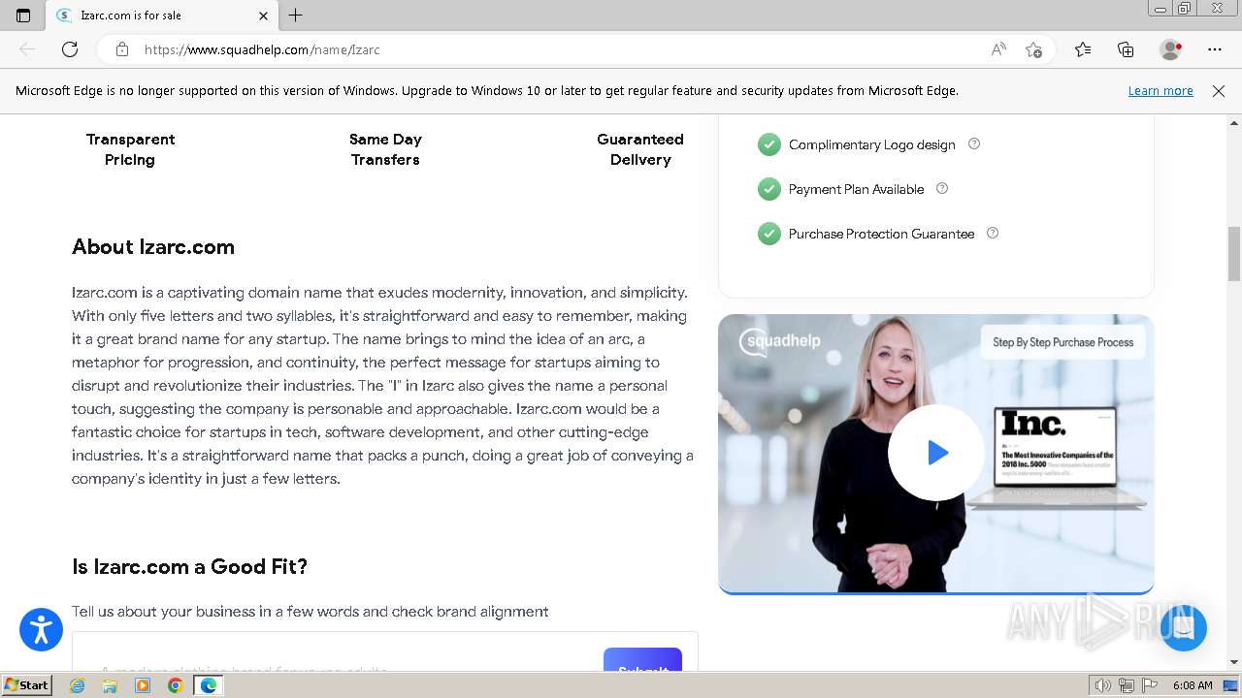Open media player from taskbar

tap(143, 685)
